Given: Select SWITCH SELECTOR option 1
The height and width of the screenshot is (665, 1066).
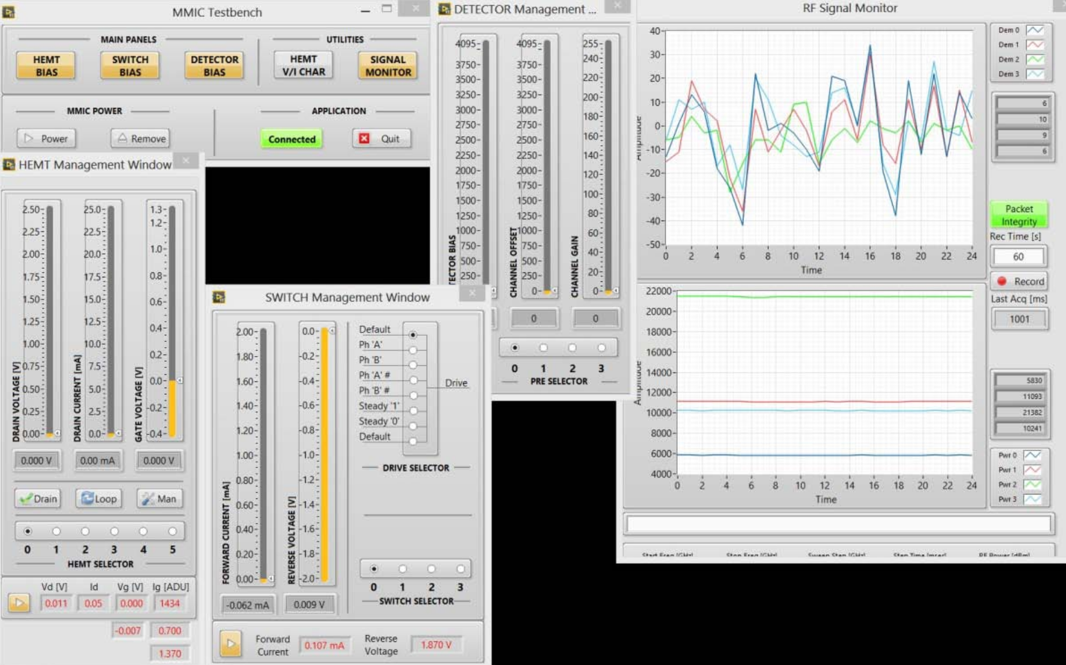Looking at the screenshot, I should (402, 569).
